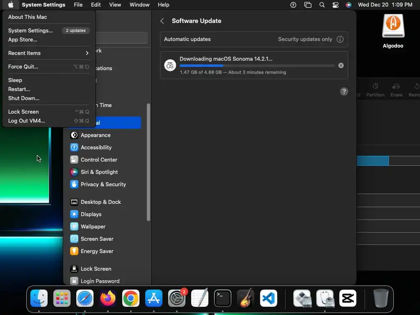Click the Siri menu bar icon
420x315 pixels.
[349, 5]
